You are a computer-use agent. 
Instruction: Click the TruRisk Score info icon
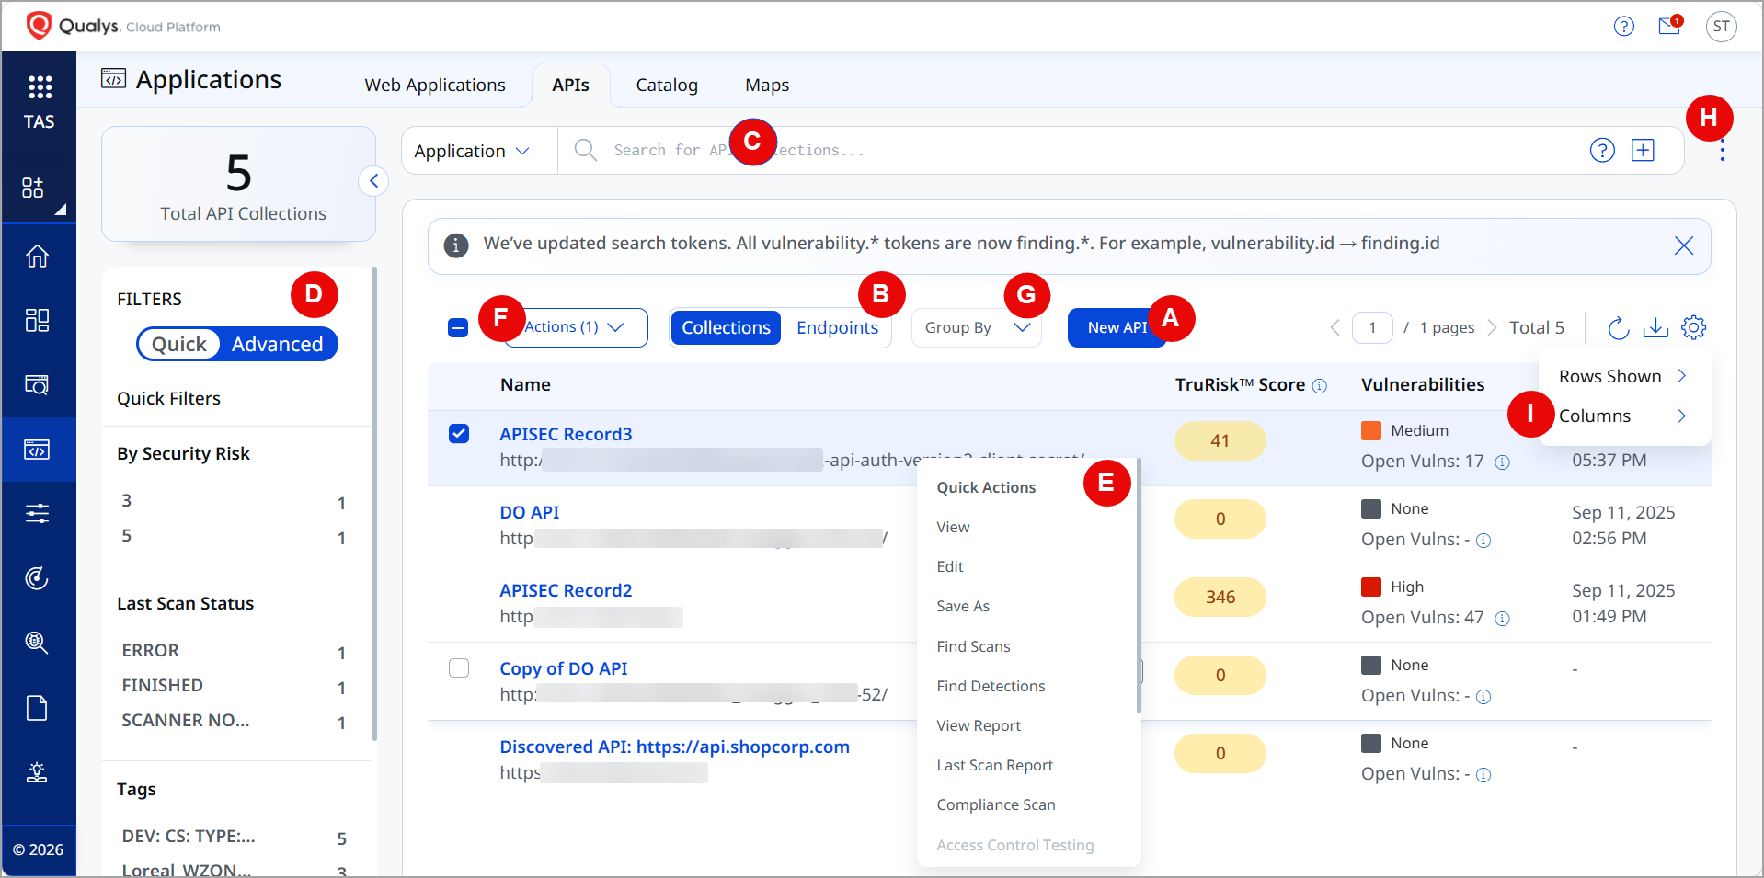[x=1320, y=386]
